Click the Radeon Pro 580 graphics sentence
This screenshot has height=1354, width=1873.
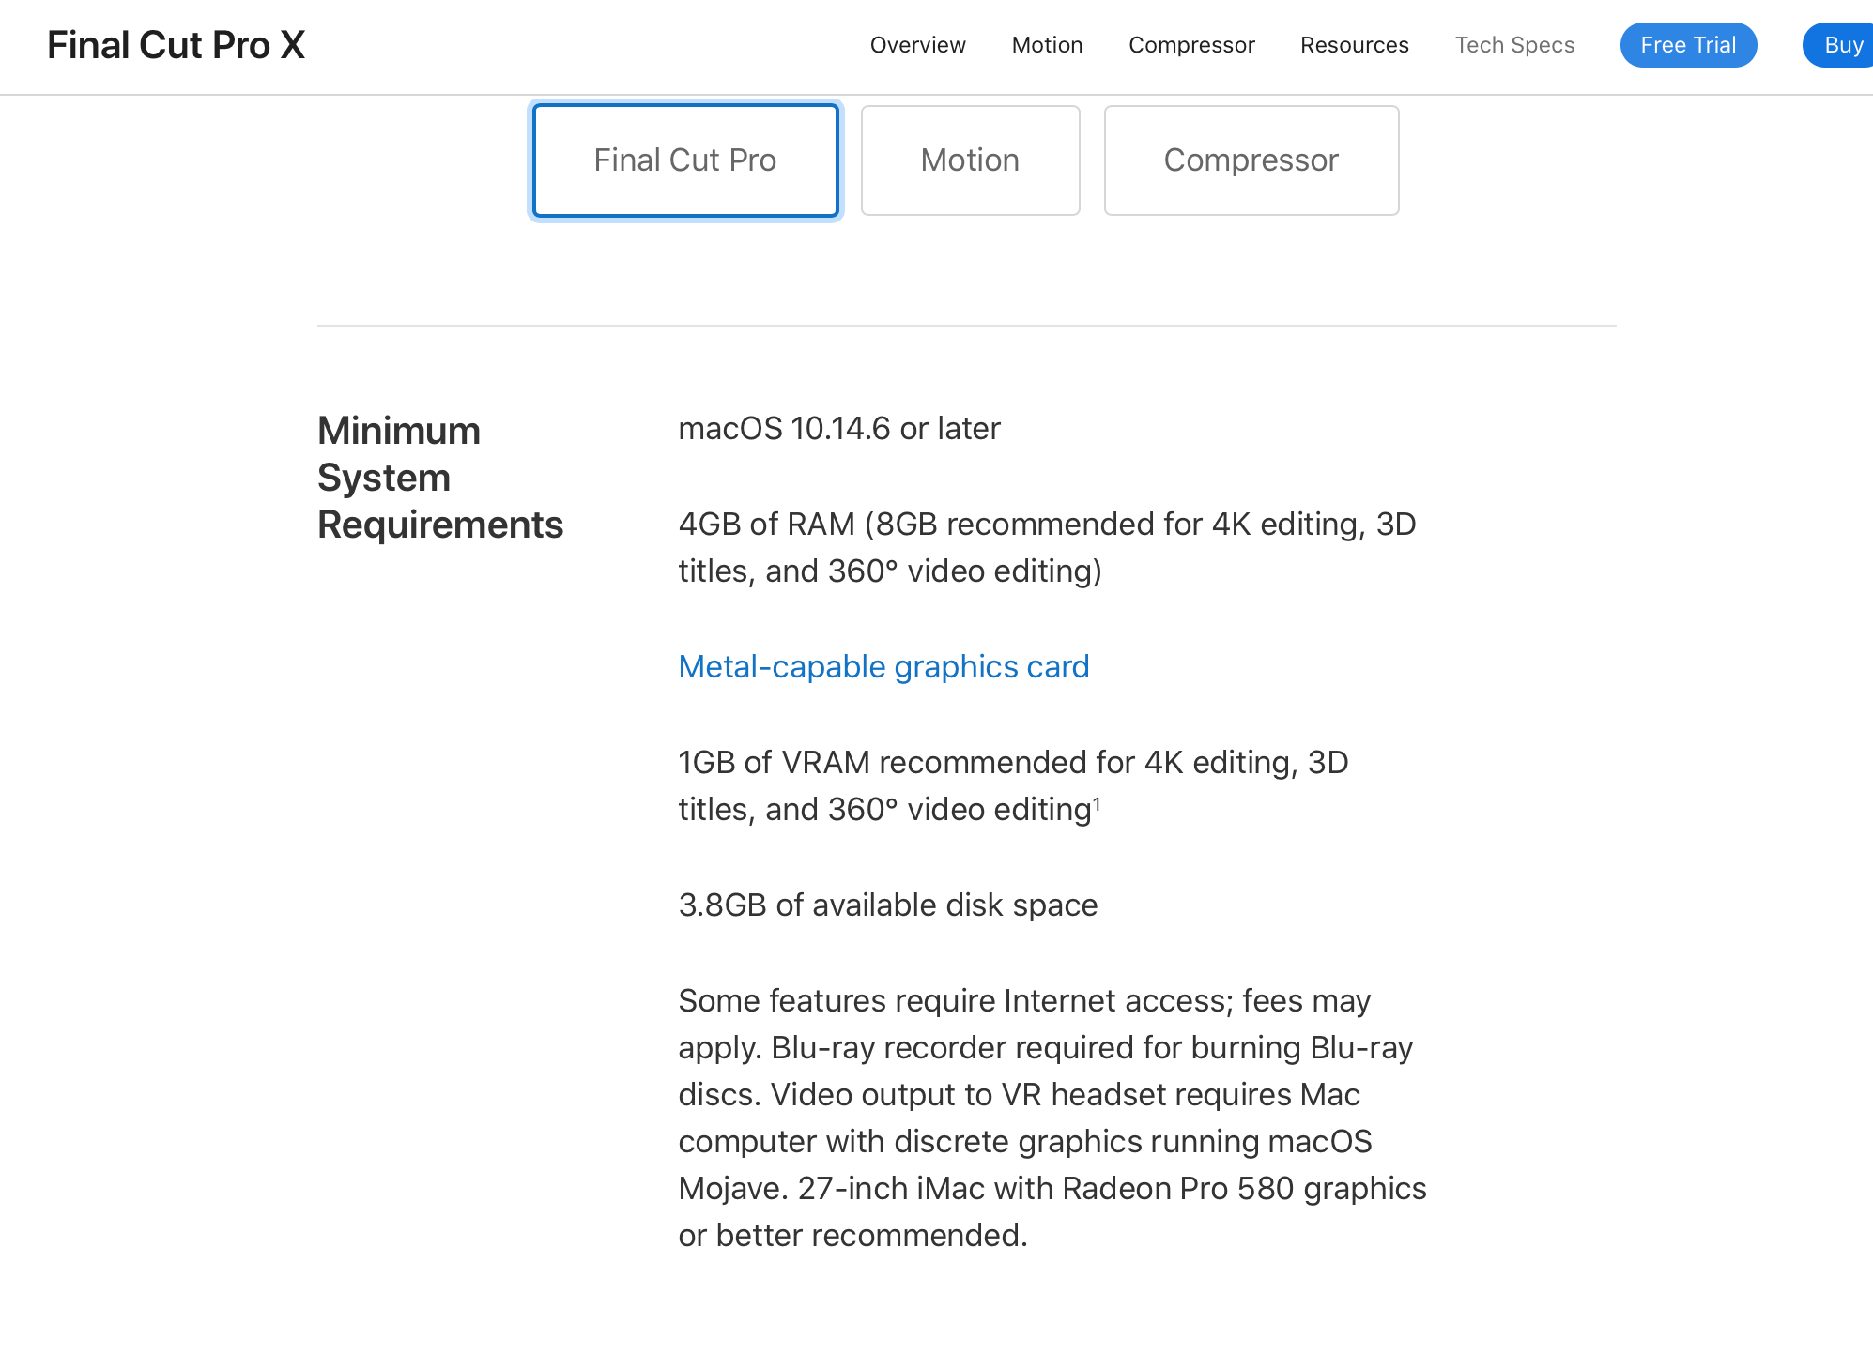tap(1052, 1211)
